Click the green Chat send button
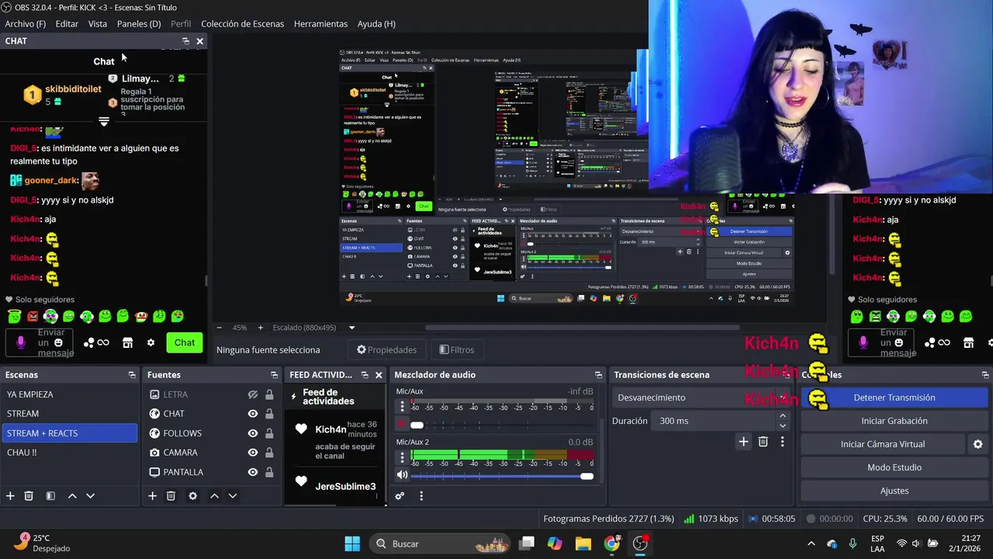Screen dimensions: 993x559 [x=185, y=342]
